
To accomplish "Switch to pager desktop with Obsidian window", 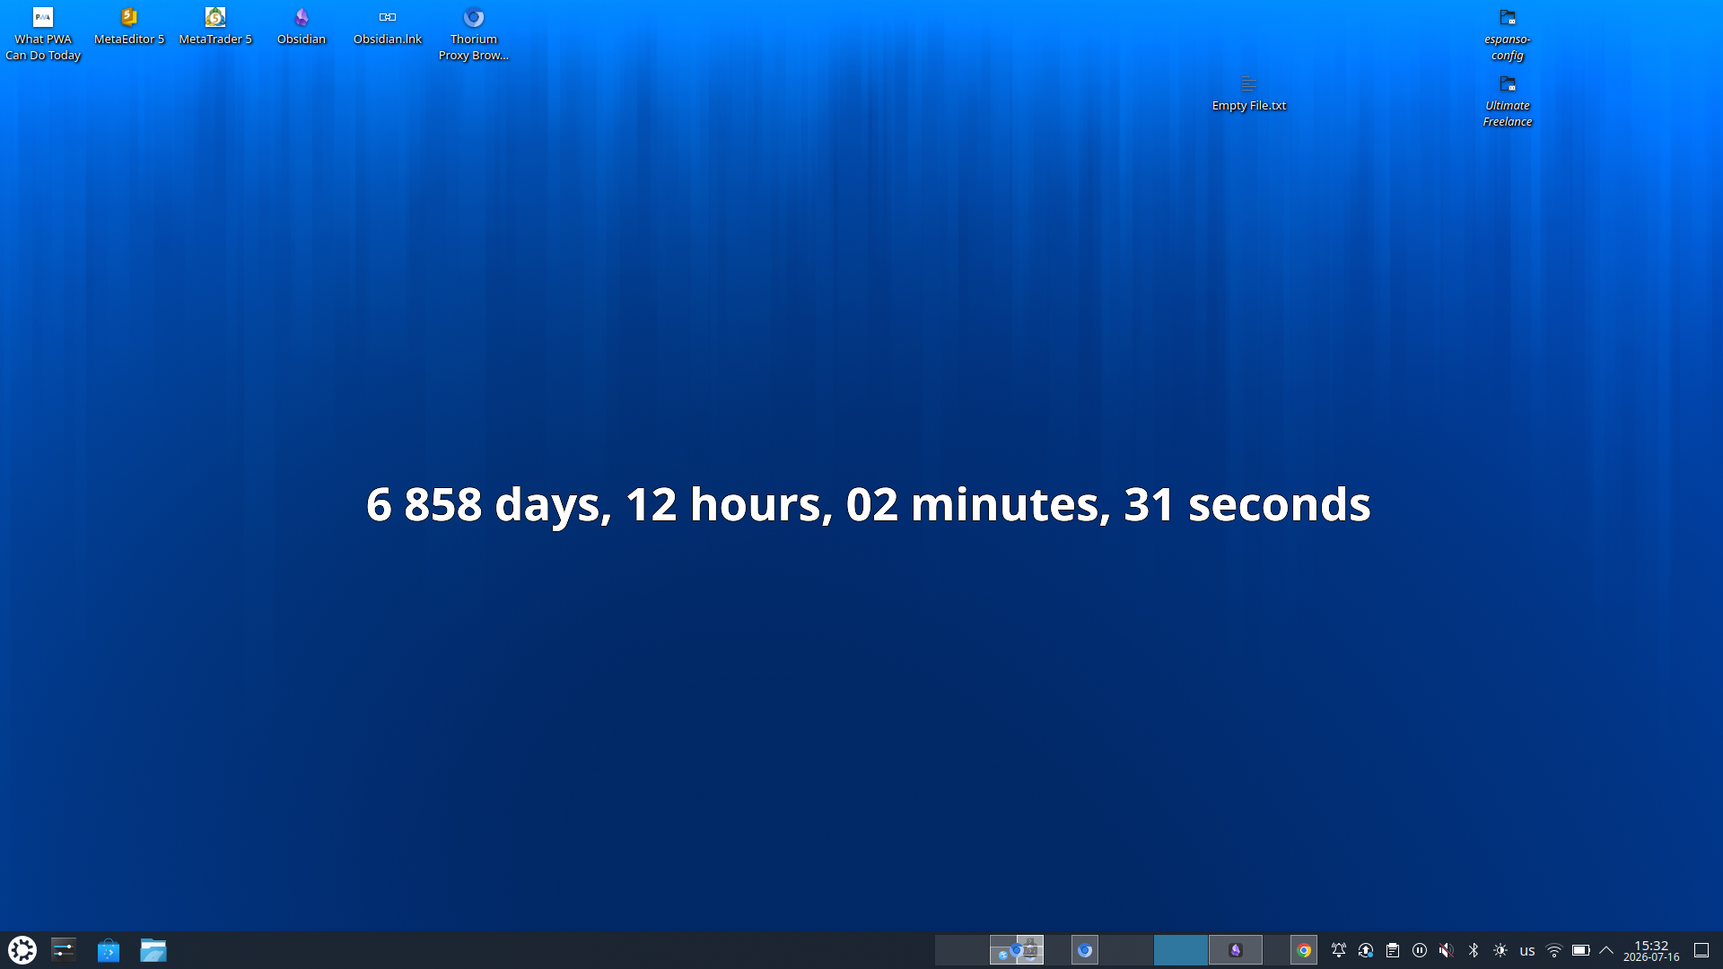I will click(1236, 950).
